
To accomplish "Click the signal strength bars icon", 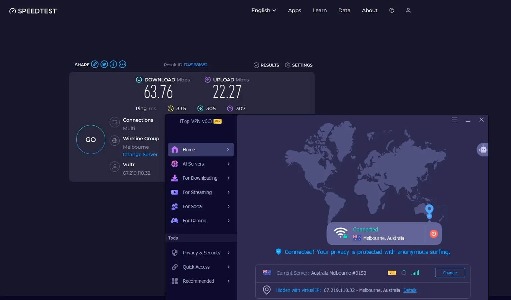I will pos(415,273).
